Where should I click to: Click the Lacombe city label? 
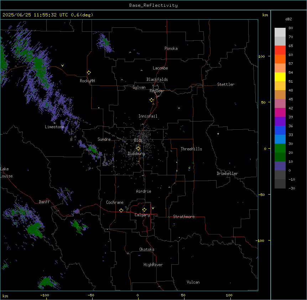[x=160, y=68]
